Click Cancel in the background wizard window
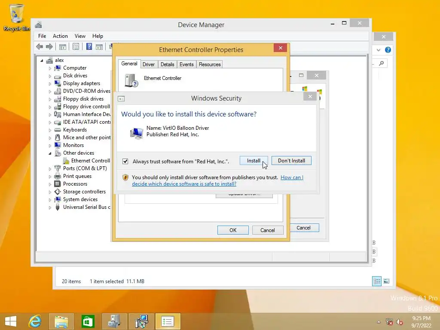Image resolution: width=440 pixels, height=330 pixels. pyautogui.click(x=304, y=228)
